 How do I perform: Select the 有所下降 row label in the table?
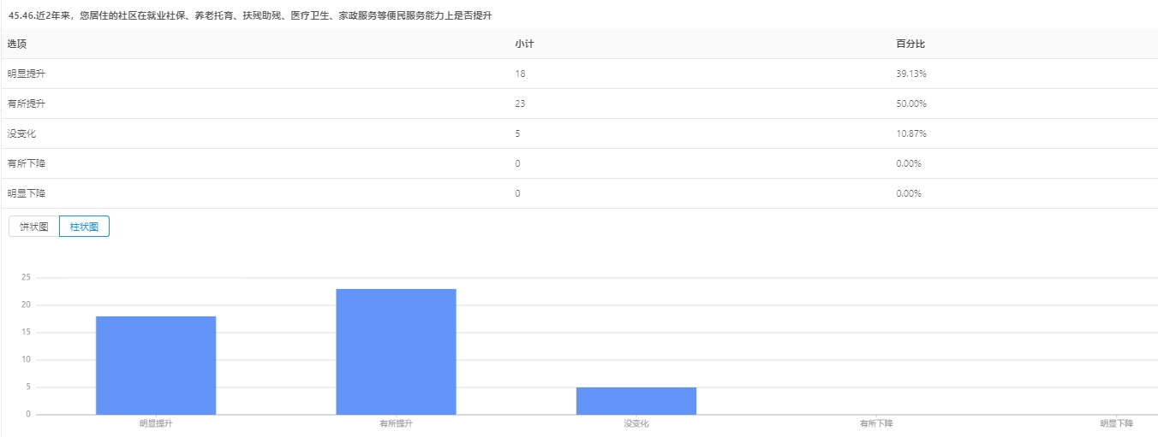pyautogui.click(x=27, y=163)
